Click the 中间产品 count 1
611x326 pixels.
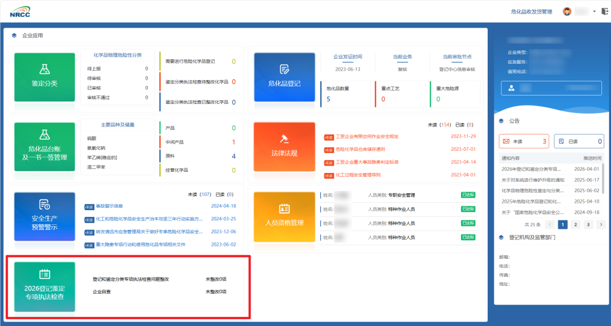(x=234, y=142)
